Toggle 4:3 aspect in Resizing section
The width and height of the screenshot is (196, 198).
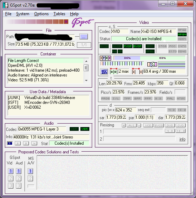[x=170, y=131]
